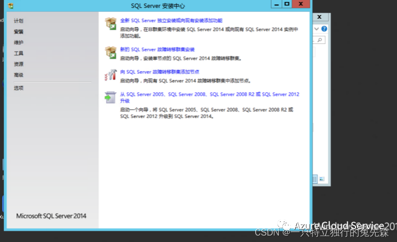This screenshot has width=397, height=242.
Task: Select the 安装 sidebar item
Action: click(x=18, y=32)
